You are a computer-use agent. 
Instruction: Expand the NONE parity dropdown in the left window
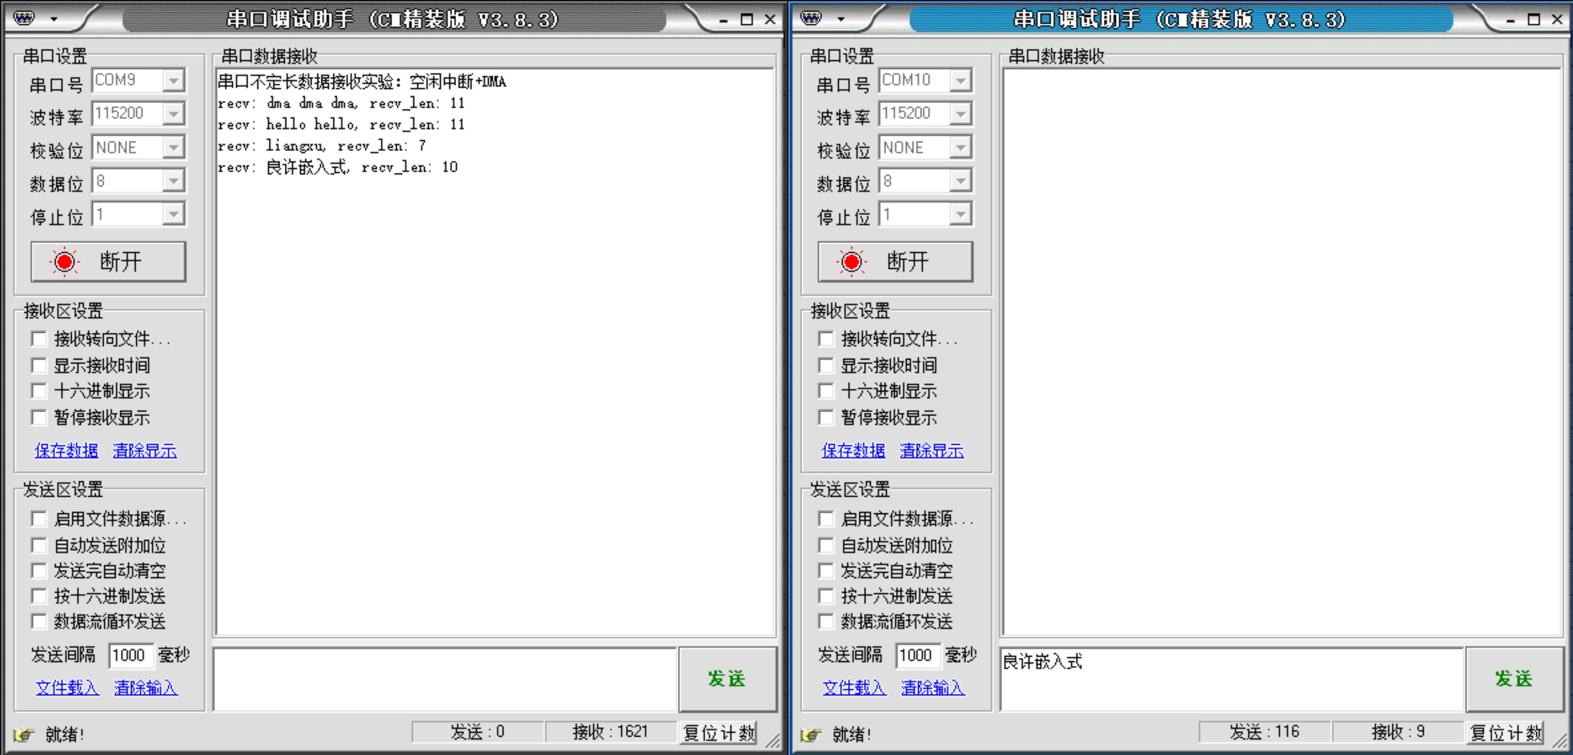(174, 147)
